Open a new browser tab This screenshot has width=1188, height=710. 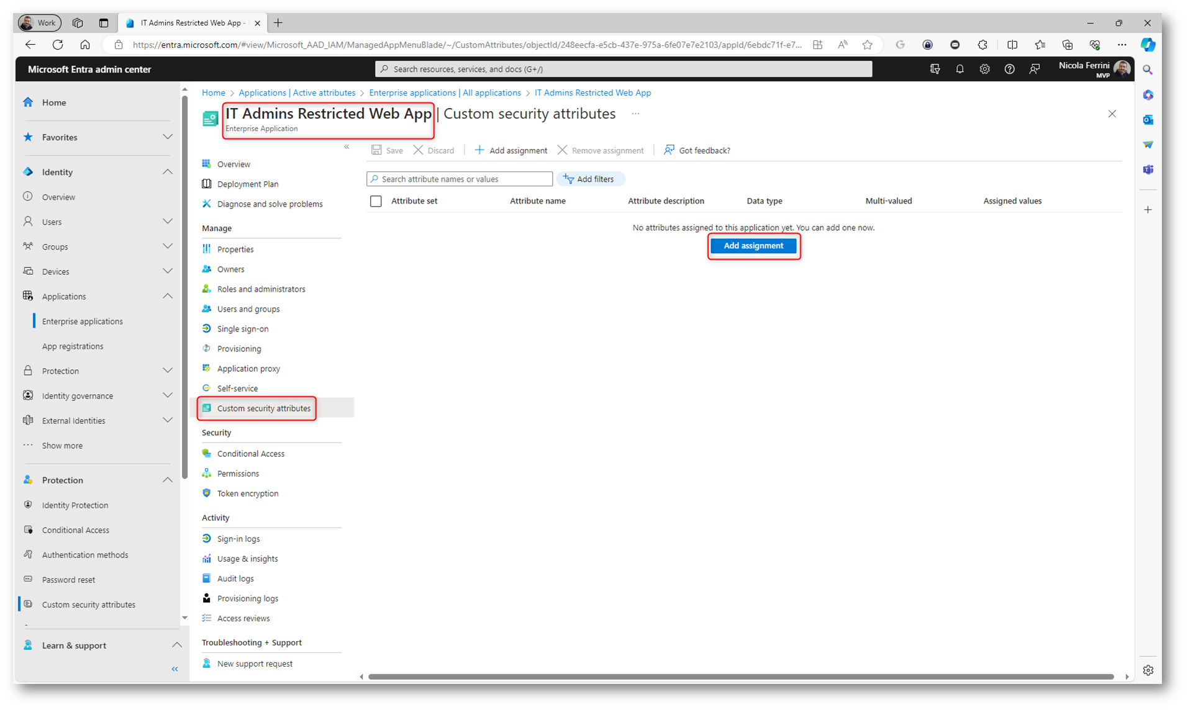click(278, 23)
